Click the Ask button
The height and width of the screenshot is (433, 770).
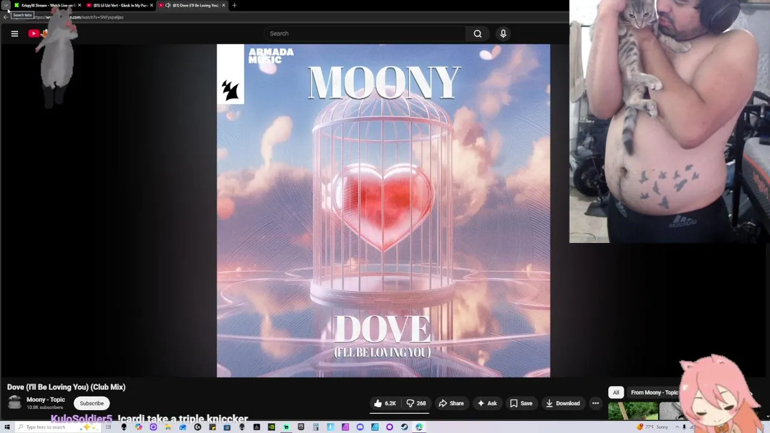pyautogui.click(x=487, y=403)
